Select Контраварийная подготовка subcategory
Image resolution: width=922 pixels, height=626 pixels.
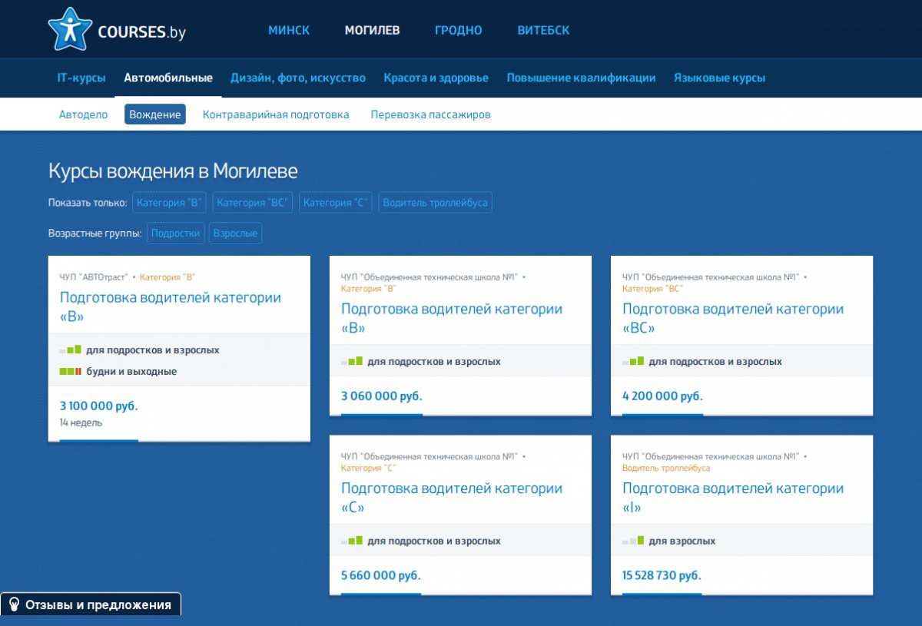coord(276,114)
